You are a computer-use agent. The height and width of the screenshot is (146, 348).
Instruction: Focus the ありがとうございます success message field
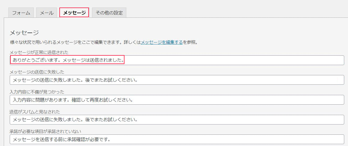click(67, 60)
